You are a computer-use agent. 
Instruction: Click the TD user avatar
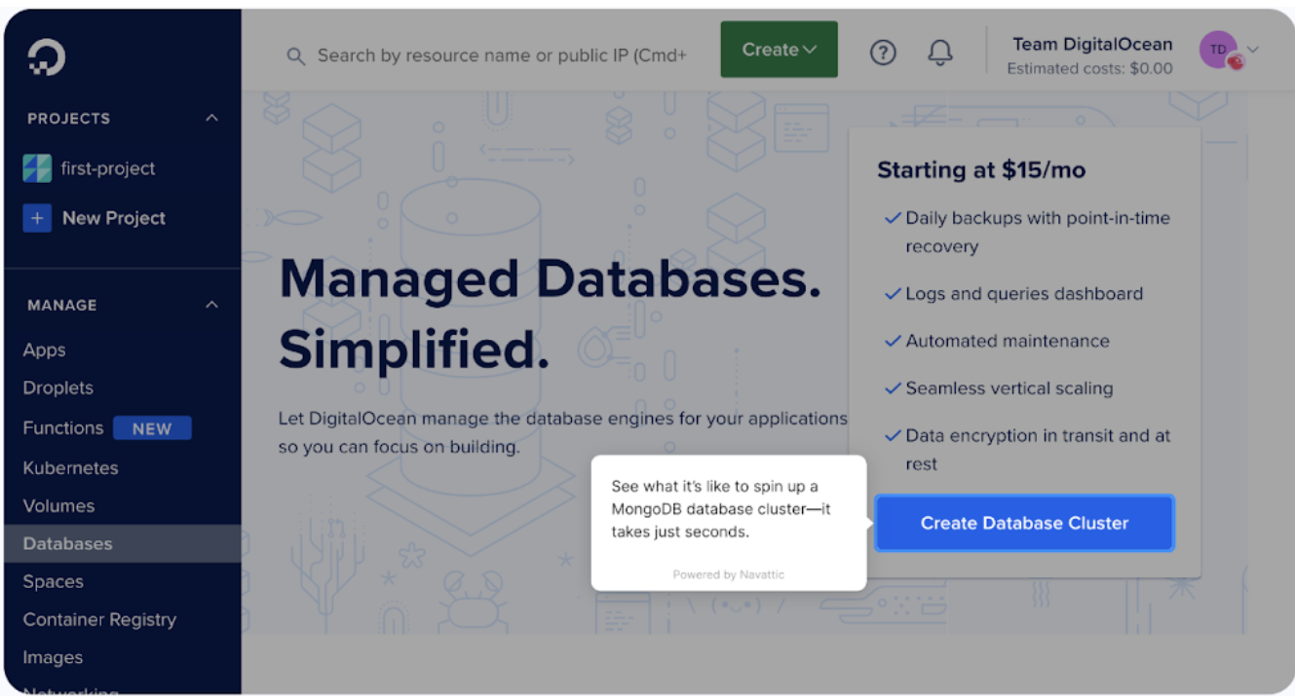click(1219, 50)
